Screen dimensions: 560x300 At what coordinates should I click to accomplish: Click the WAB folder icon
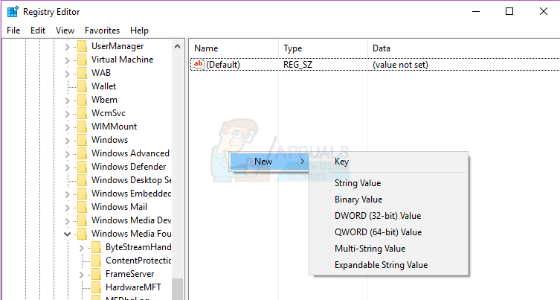tap(82, 73)
